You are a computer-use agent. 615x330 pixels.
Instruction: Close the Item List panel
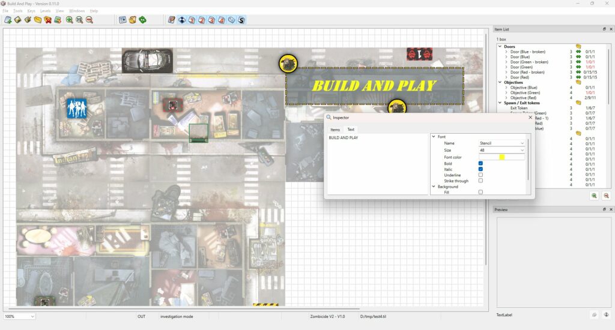611,29
